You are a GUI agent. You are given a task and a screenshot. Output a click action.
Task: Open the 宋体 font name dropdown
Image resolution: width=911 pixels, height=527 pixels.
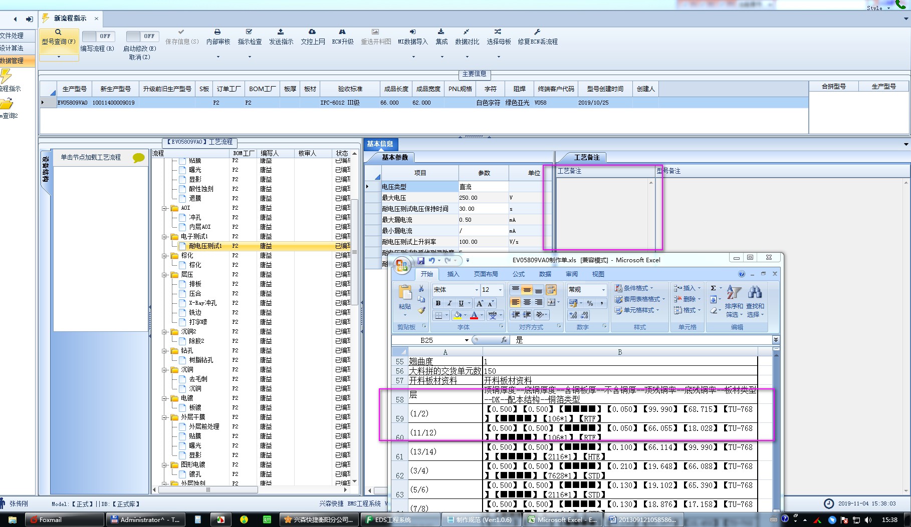click(x=476, y=290)
